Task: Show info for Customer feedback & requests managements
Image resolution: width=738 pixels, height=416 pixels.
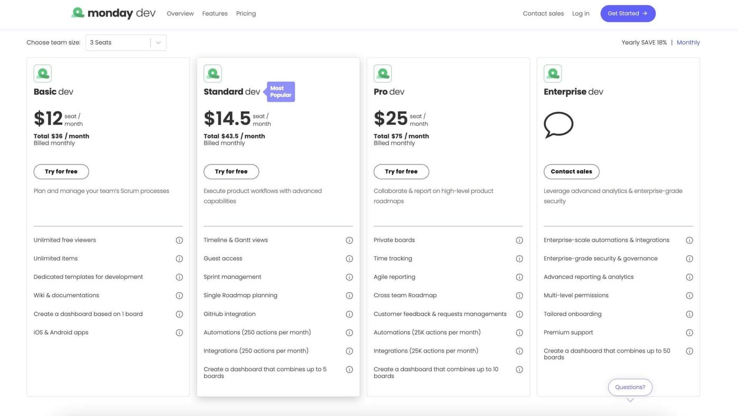Action: 519,314
